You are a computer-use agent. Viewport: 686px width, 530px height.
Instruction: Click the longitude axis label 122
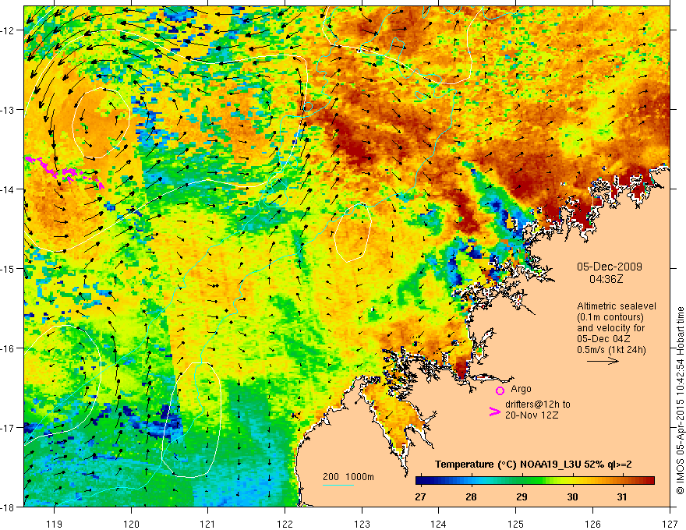285,524
